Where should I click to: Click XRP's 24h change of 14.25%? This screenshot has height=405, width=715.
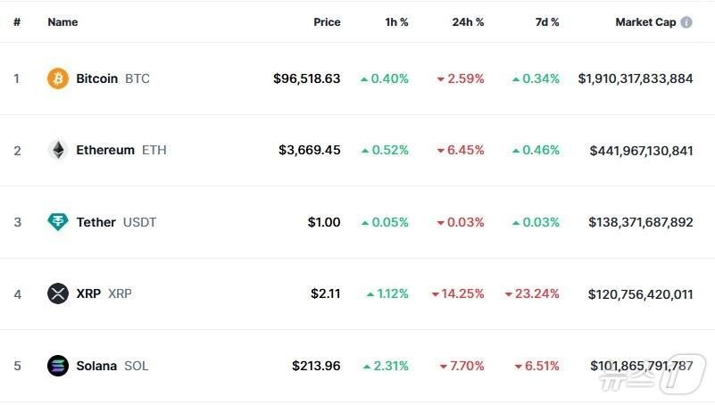click(x=462, y=293)
